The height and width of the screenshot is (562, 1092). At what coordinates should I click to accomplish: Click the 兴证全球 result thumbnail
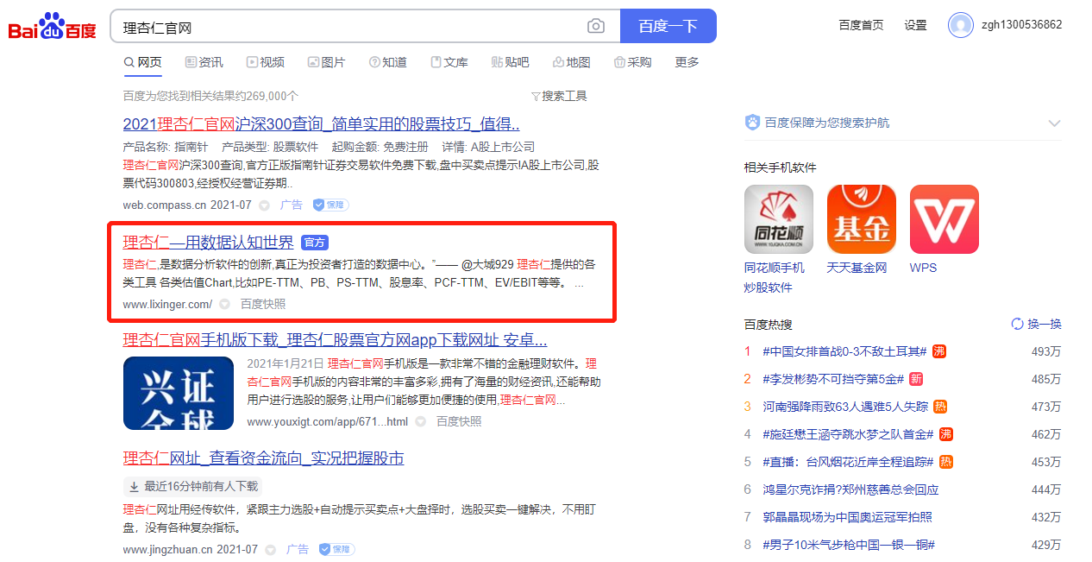(x=179, y=393)
